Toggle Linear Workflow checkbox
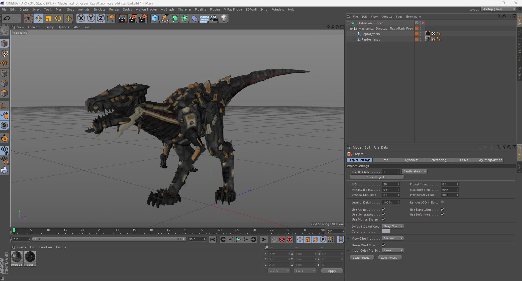Viewport: 522px width, 281px height. click(x=383, y=245)
